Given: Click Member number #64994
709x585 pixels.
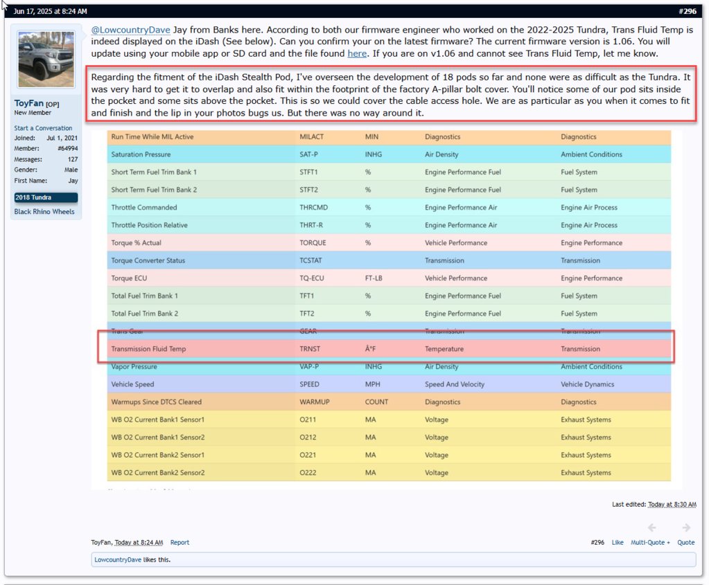Looking at the screenshot, I should click(x=68, y=148).
